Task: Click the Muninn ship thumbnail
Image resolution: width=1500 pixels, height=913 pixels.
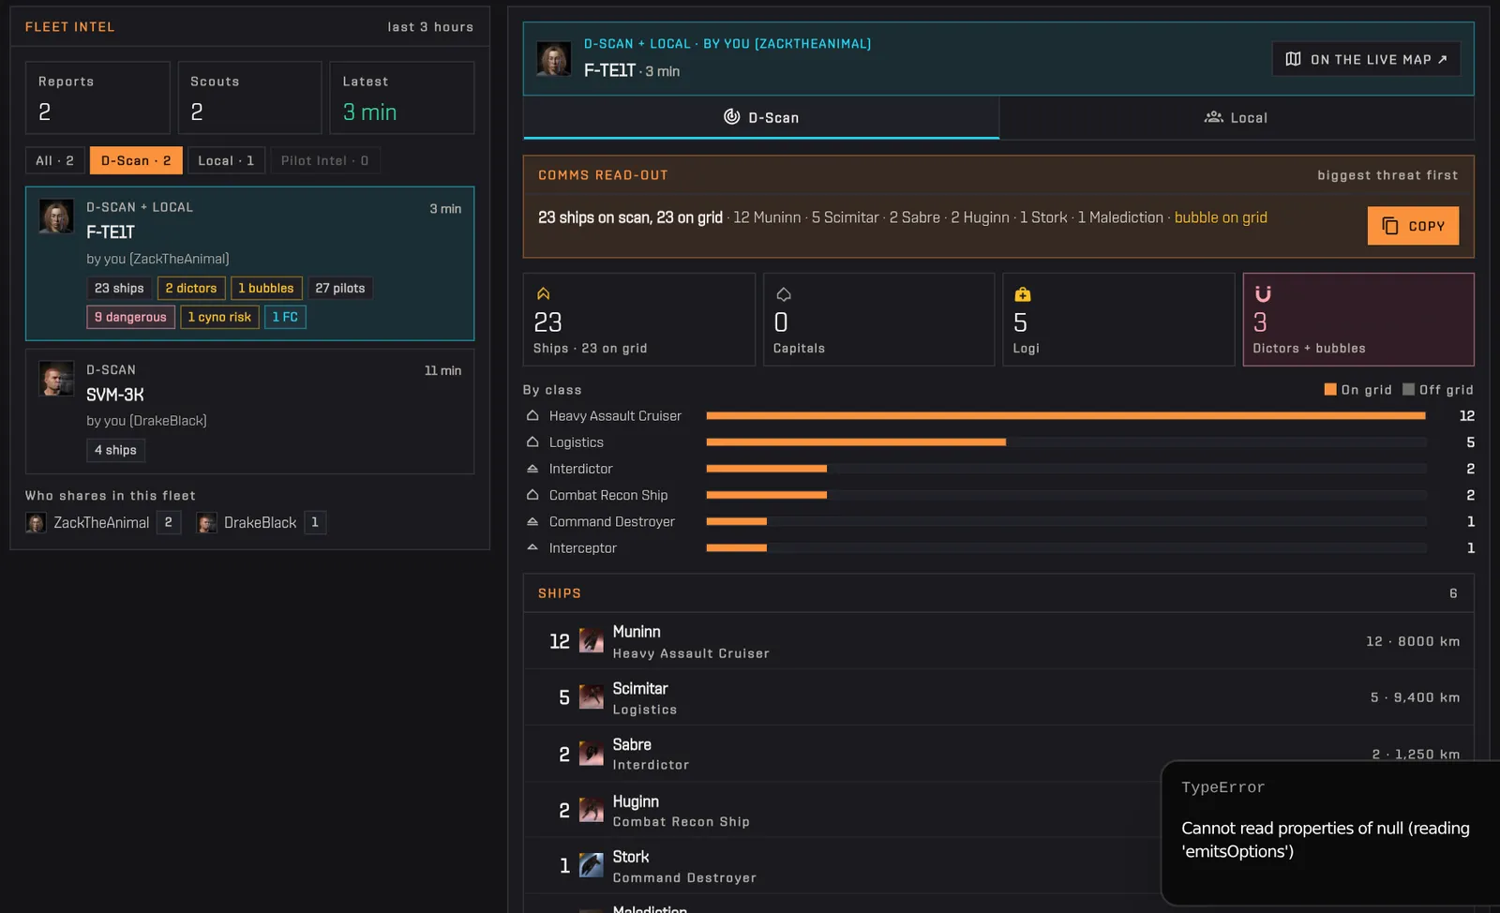Action: pyautogui.click(x=592, y=641)
